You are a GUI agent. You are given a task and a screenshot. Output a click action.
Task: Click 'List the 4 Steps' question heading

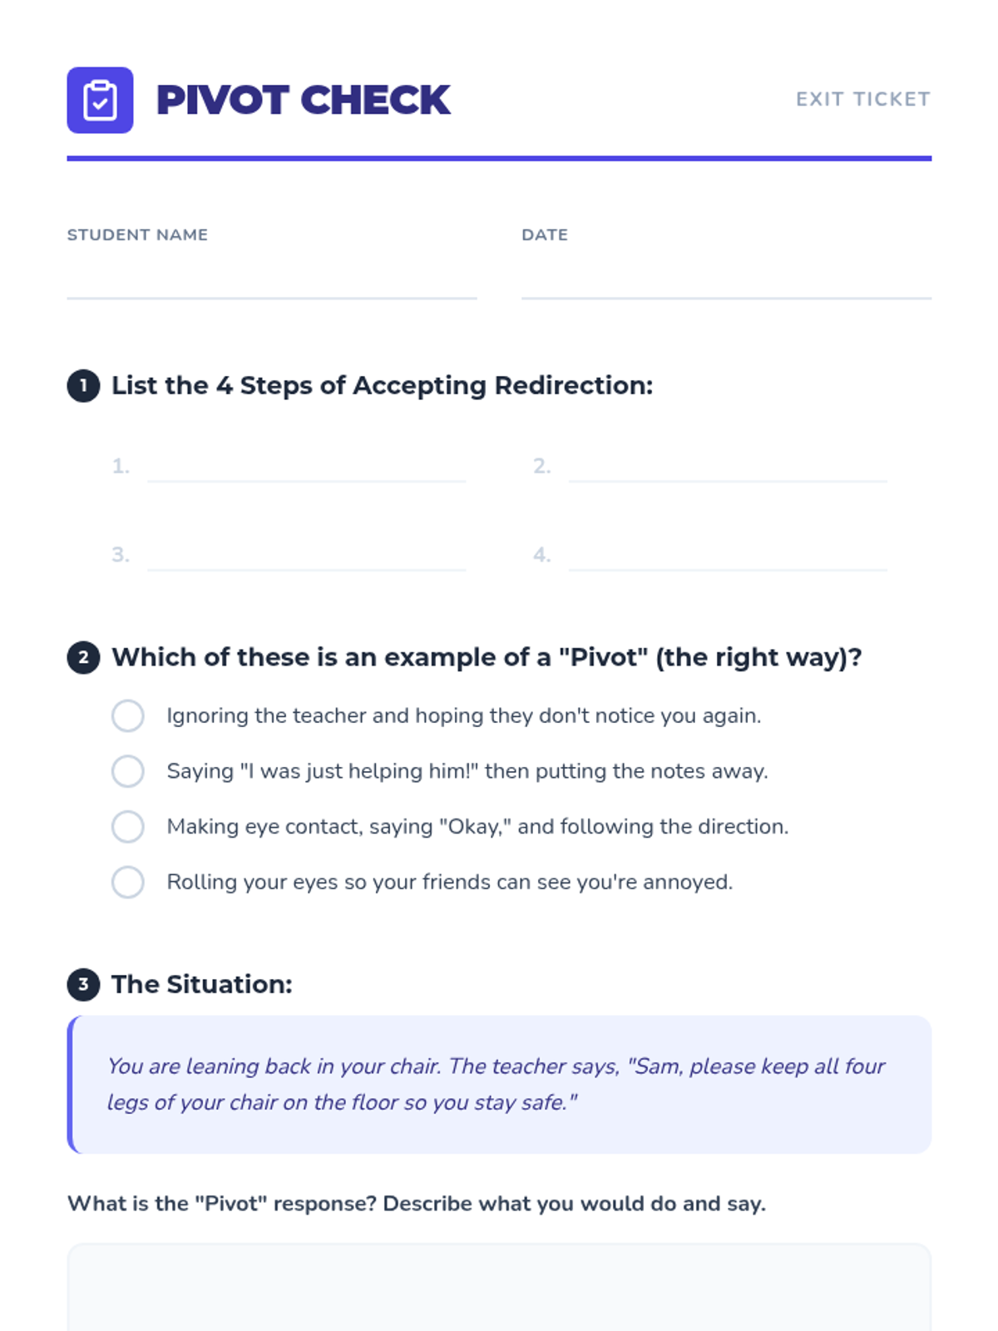point(382,386)
